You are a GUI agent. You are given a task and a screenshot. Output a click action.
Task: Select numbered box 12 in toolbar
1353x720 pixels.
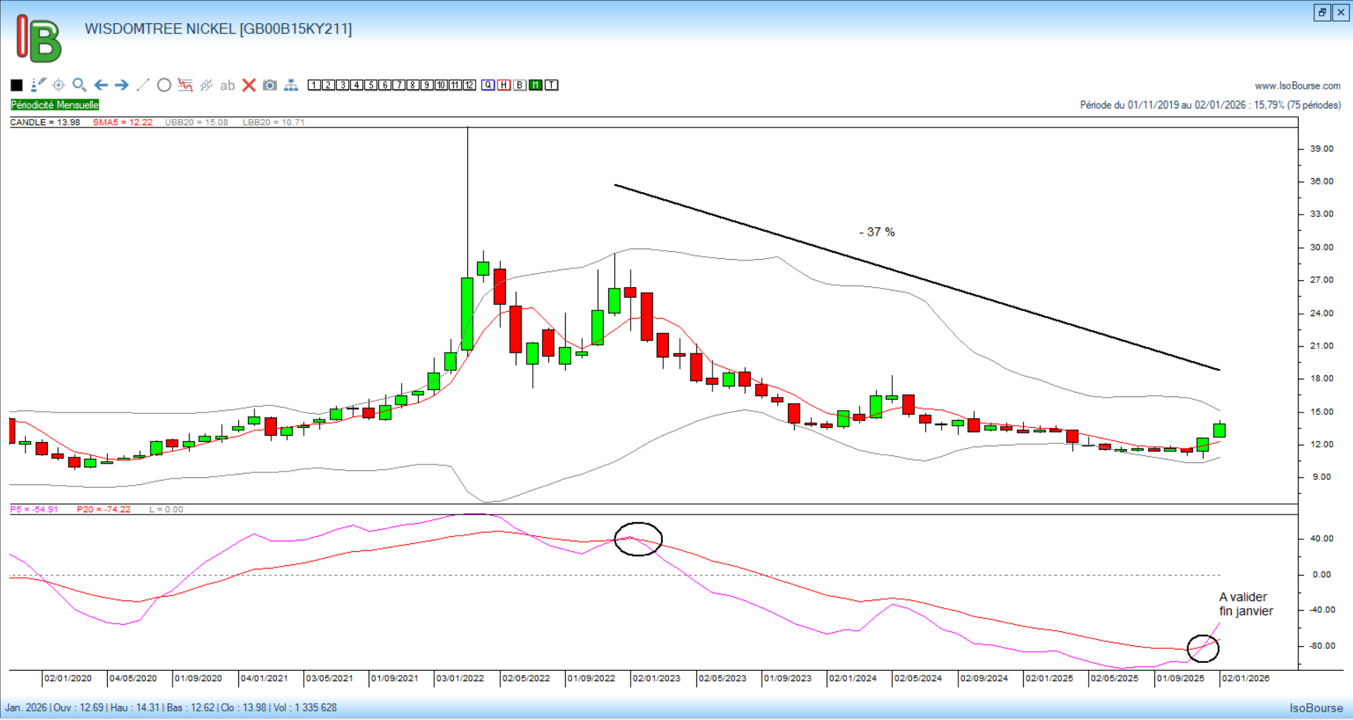click(469, 85)
